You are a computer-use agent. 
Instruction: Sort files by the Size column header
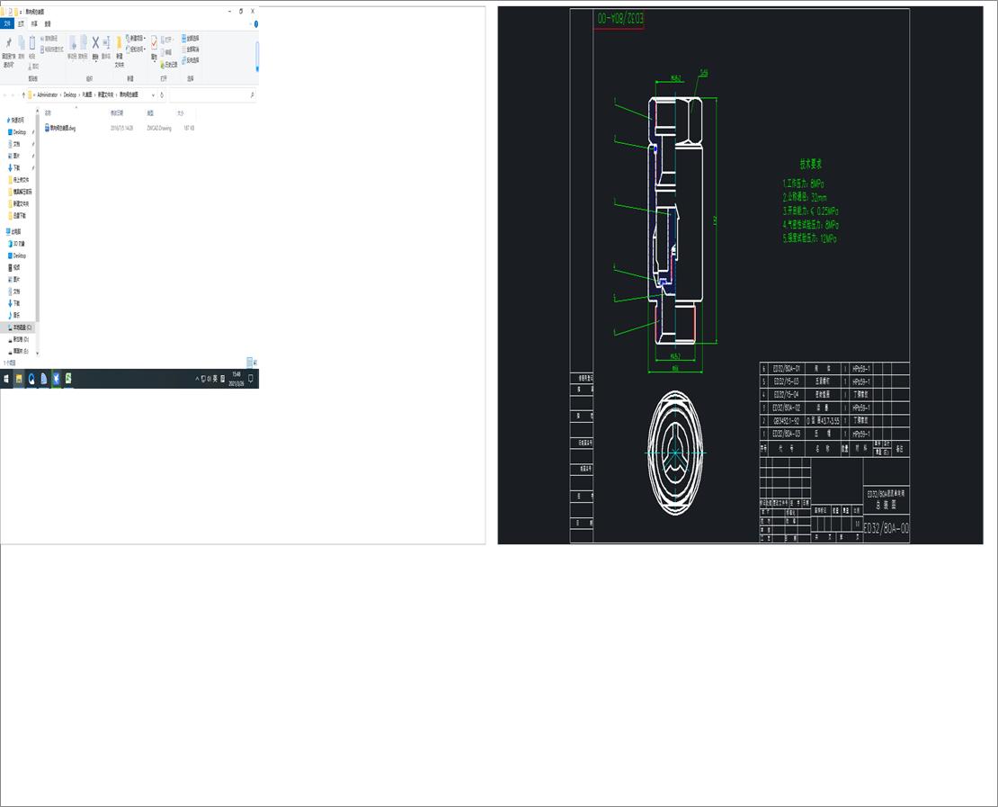click(x=181, y=112)
